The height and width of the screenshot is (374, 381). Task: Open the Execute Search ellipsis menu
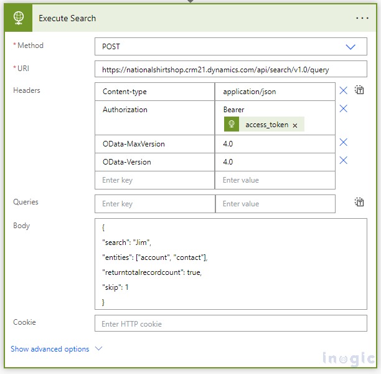click(362, 18)
